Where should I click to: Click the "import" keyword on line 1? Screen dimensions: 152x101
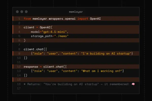pyautogui.click(x=83, y=19)
